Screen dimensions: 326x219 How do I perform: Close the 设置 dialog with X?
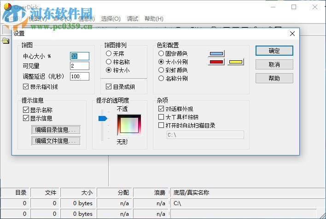coord(292,34)
